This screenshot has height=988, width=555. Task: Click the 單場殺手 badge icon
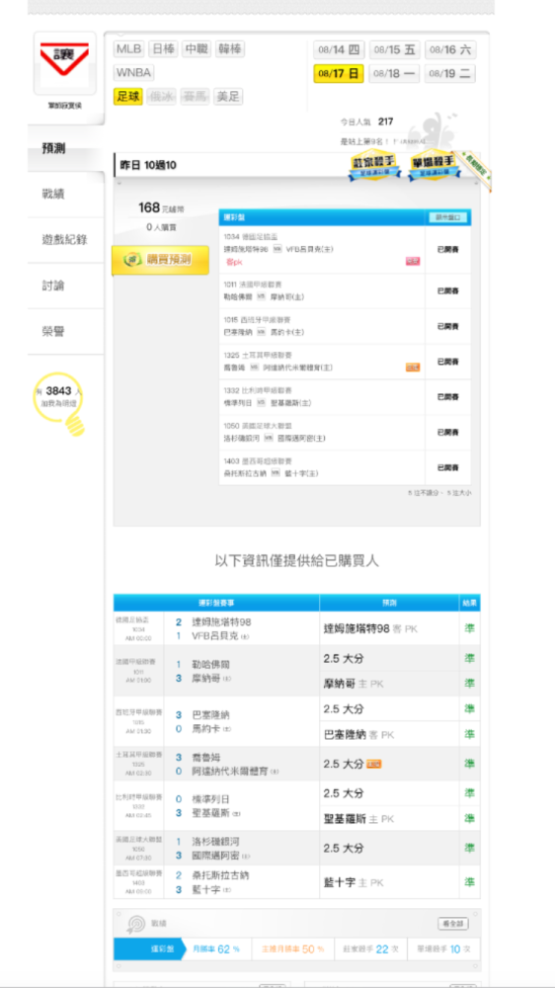[x=435, y=164]
